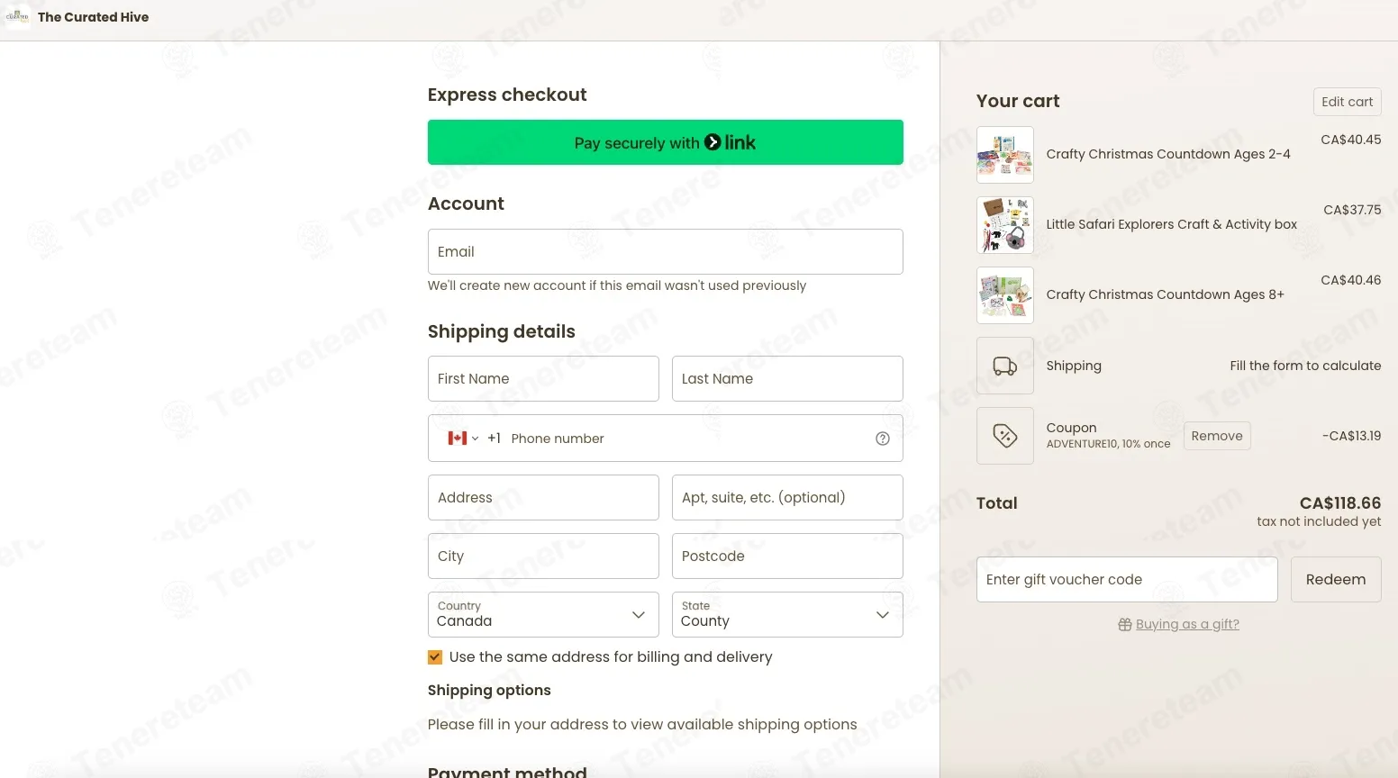Pay securely with Link button

666,142
